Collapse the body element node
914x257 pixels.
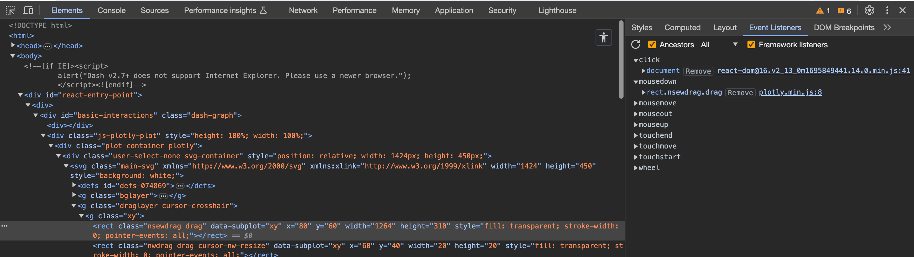click(13, 56)
